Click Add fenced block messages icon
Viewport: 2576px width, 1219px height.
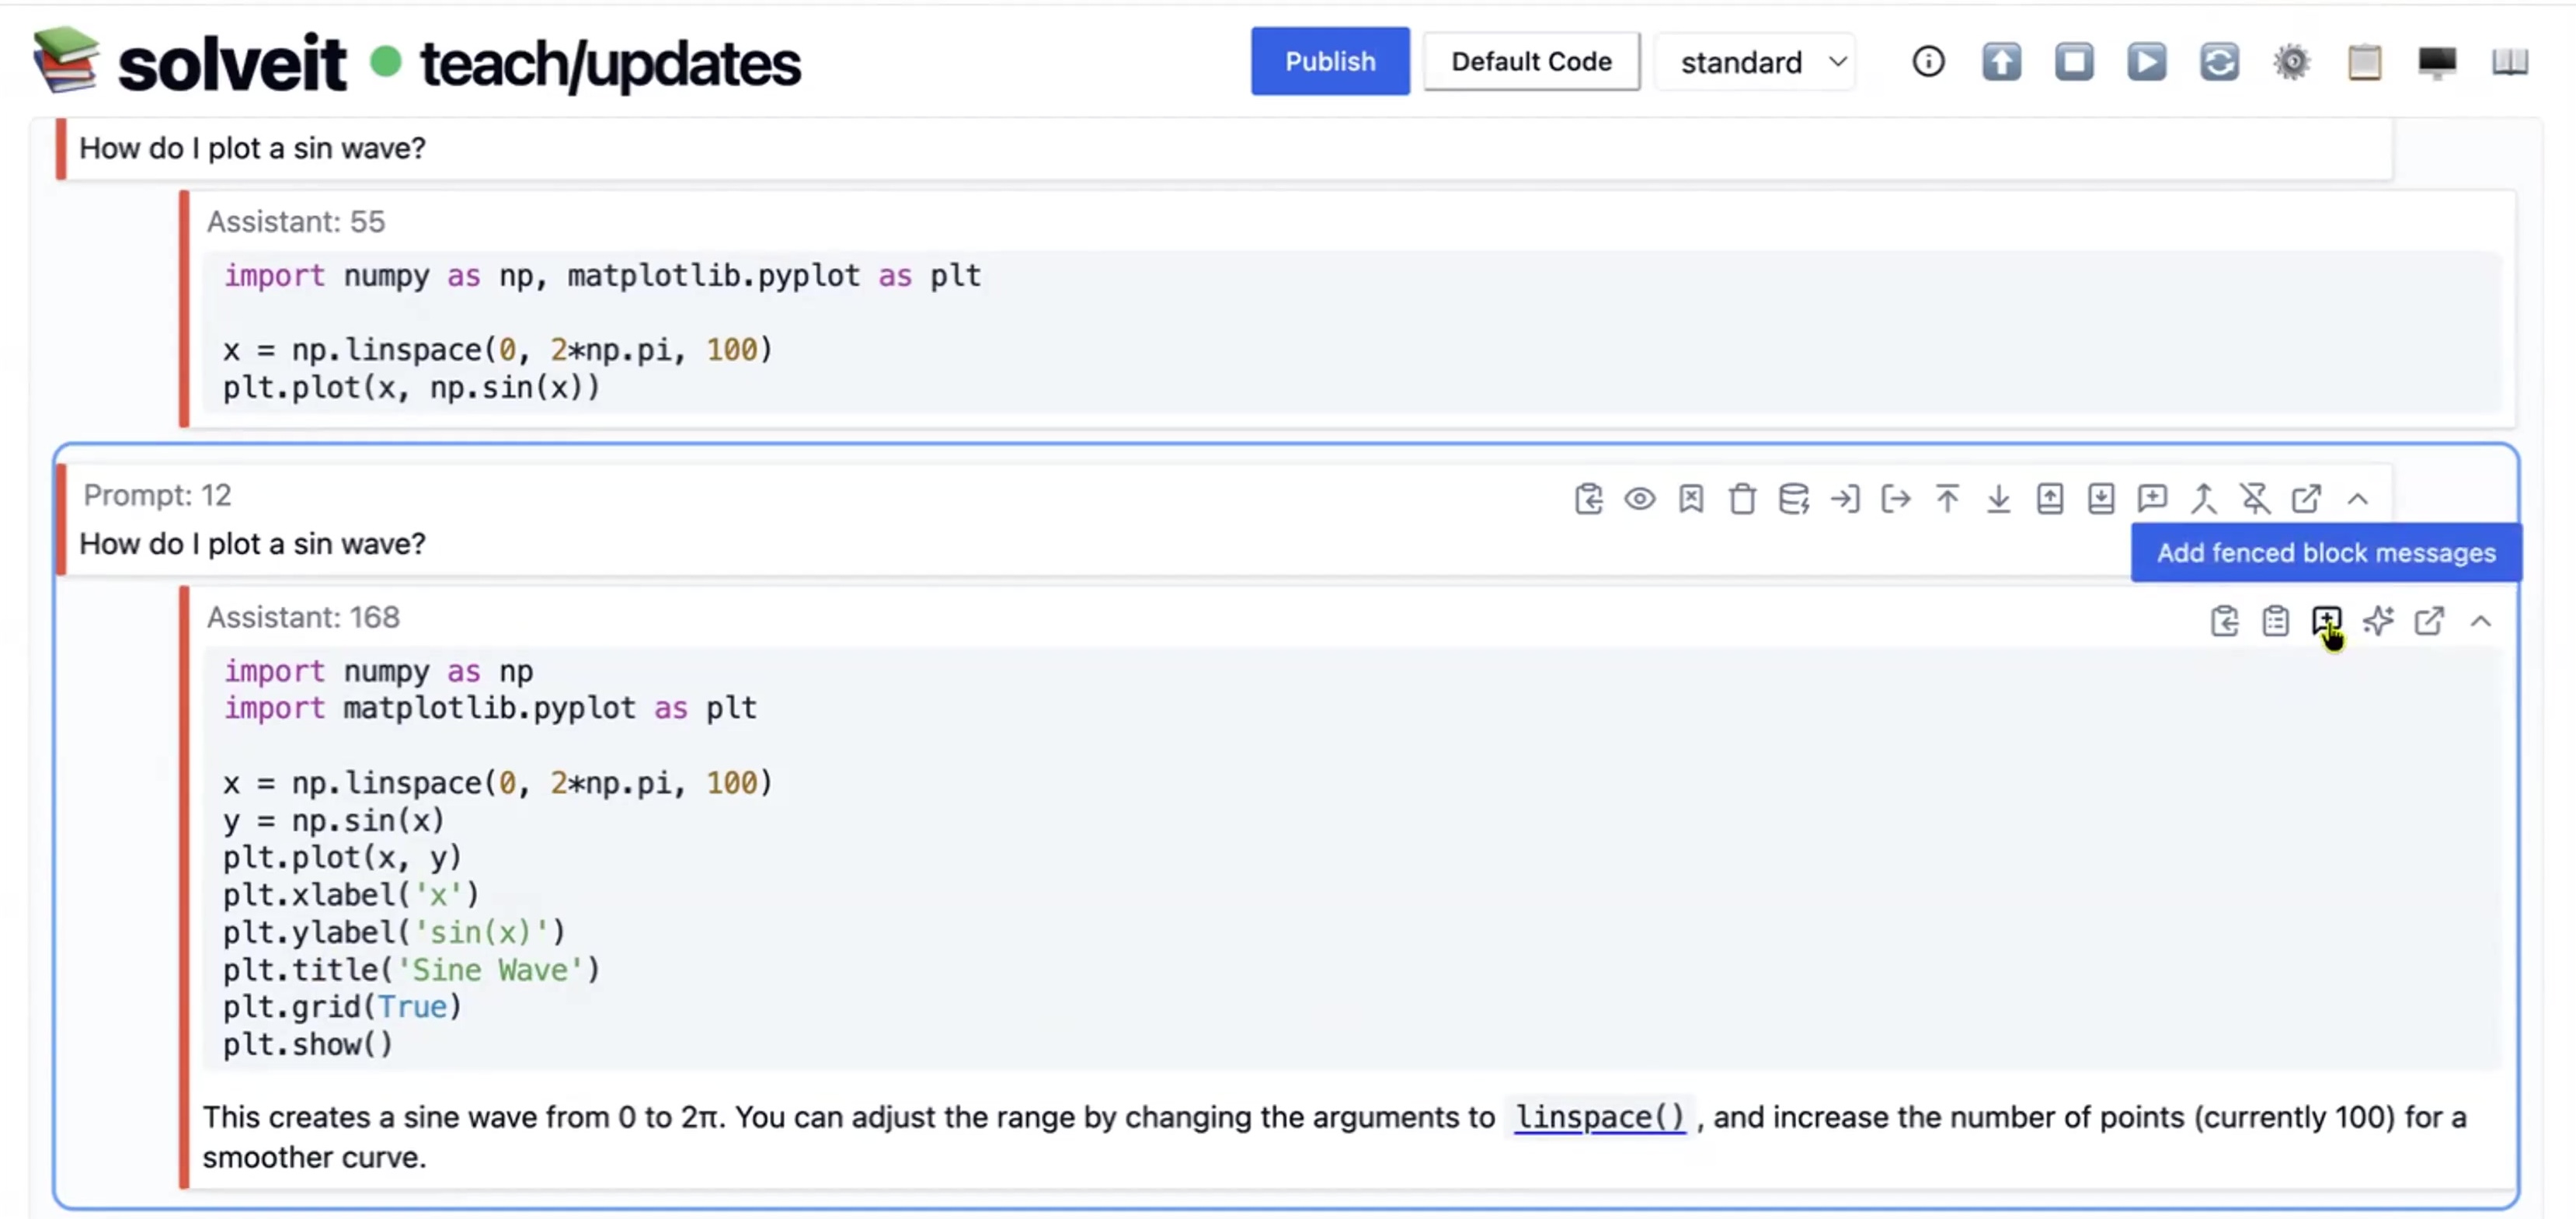click(2326, 621)
